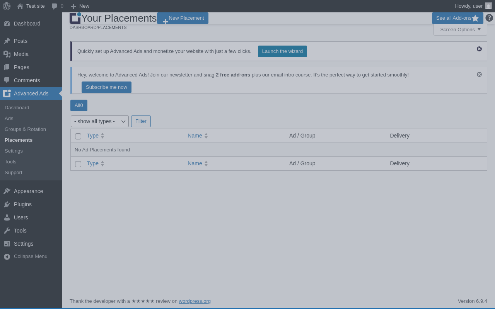Image resolution: width=495 pixels, height=309 pixels.
Task: Click the New Placement button
Action: pos(183,18)
